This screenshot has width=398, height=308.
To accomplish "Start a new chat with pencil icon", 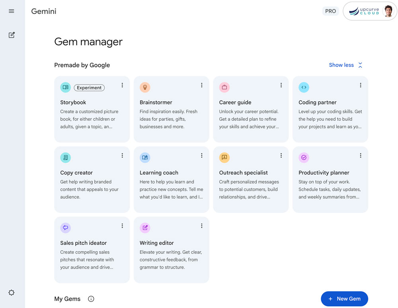I will point(12,35).
